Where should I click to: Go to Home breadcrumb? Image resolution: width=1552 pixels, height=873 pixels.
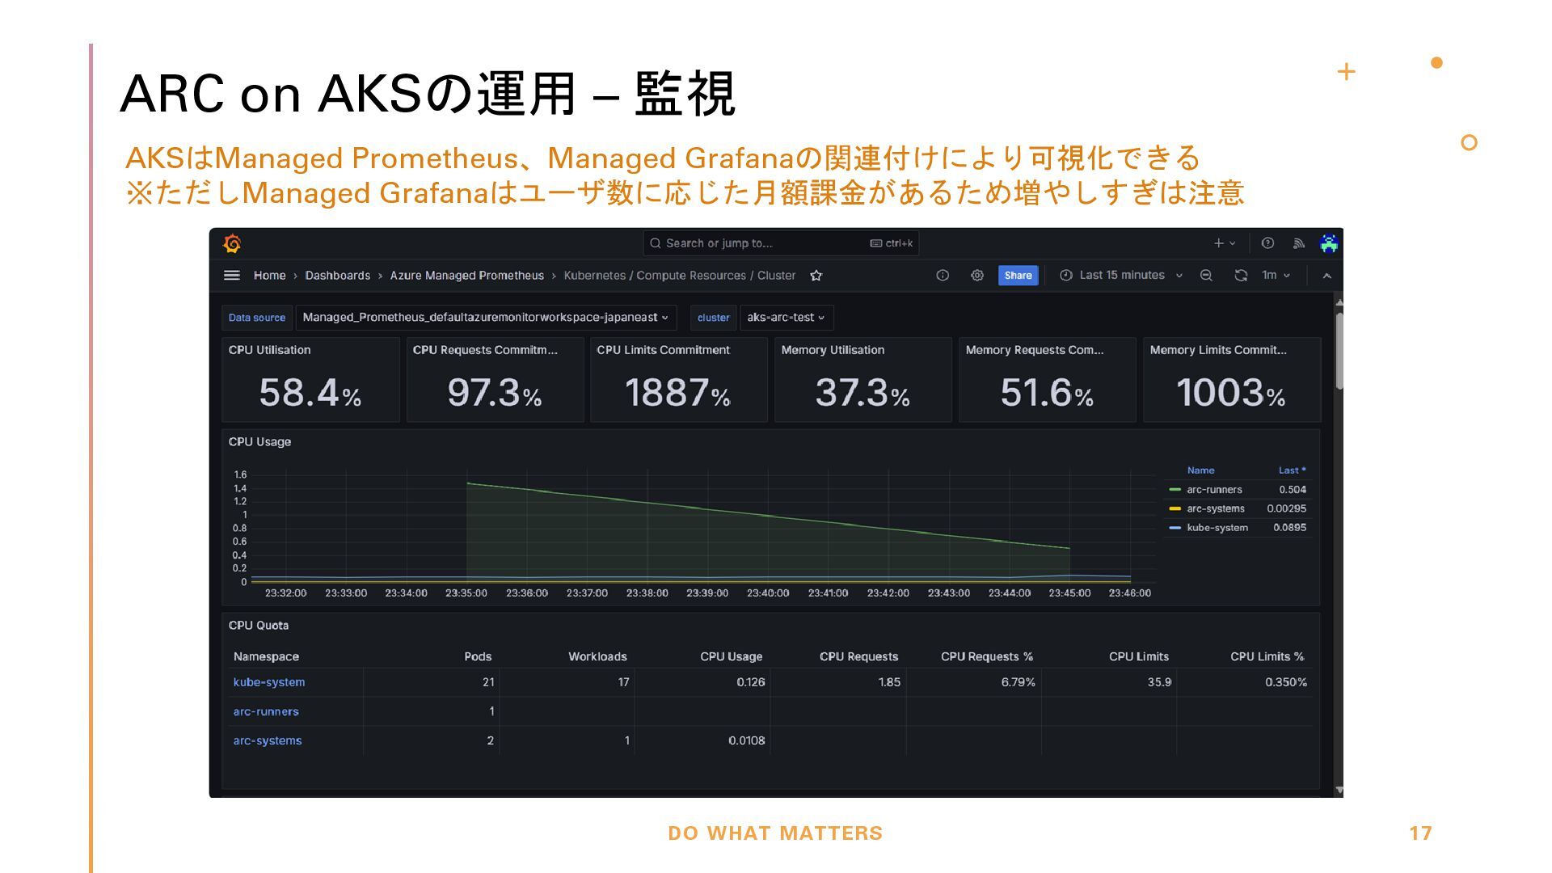[269, 276]
